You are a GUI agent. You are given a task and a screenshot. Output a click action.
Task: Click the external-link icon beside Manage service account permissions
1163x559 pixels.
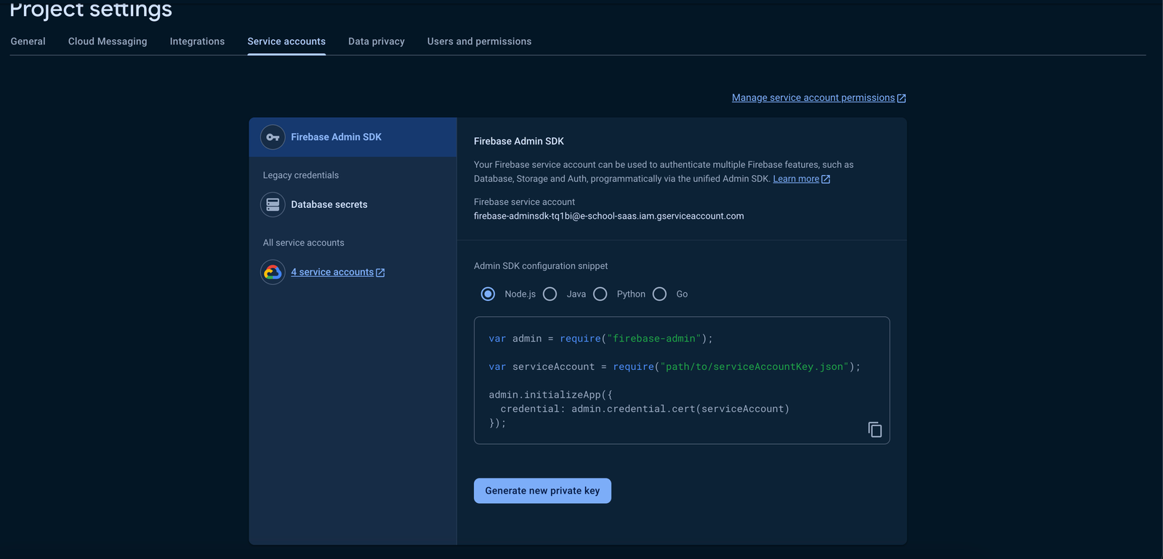(901, 98)
